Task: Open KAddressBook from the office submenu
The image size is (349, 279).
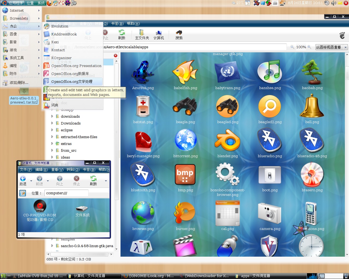Action: click(x=73, y=34)
